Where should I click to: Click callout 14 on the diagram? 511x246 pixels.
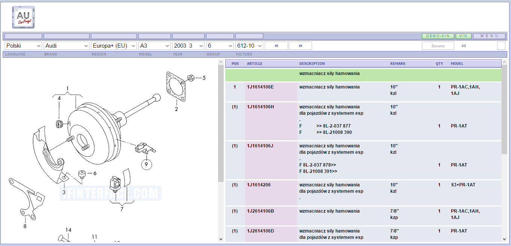tap(68, 230)
